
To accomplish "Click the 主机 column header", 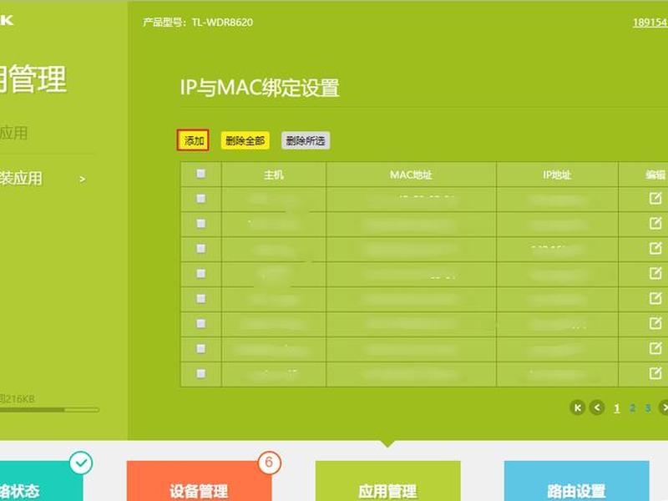I will point(274,175).
